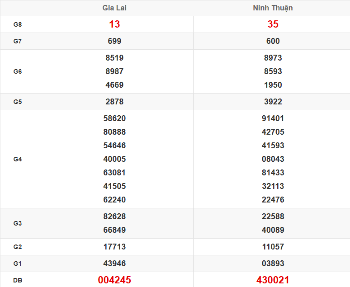Click the Ninh Thuận column header
Viewport: 350px width, 287px height.
tap(273, 8)
